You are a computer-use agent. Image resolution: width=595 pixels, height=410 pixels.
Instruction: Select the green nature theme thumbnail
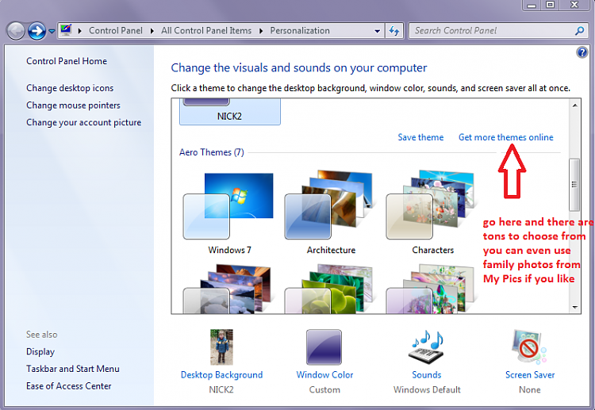tap(329, 289)
